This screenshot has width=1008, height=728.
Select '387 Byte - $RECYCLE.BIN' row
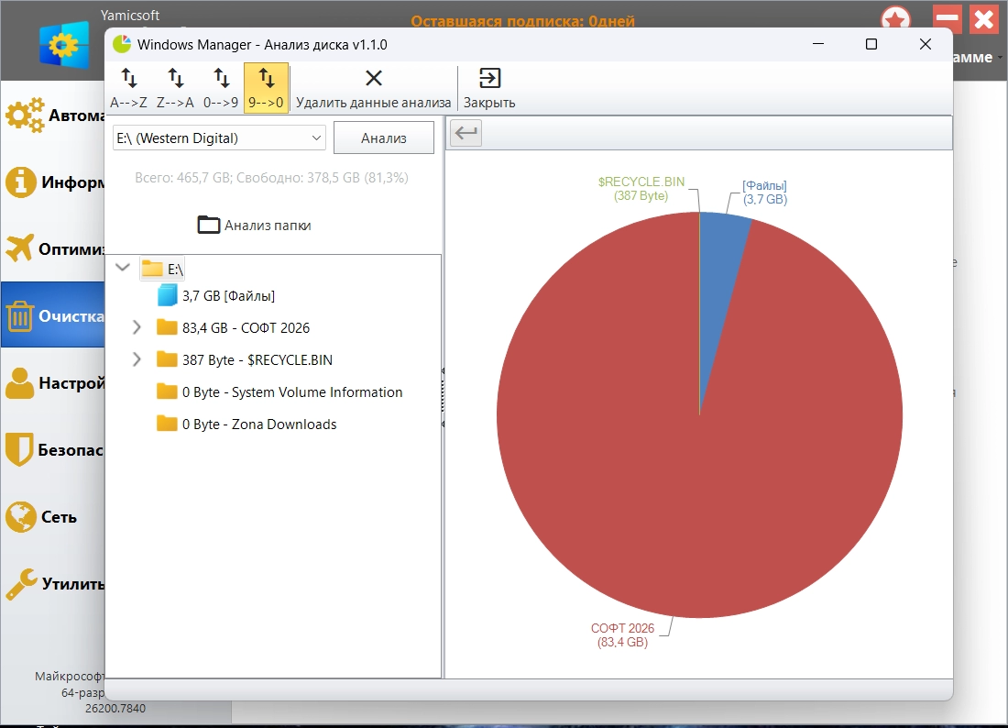(245, 360)
